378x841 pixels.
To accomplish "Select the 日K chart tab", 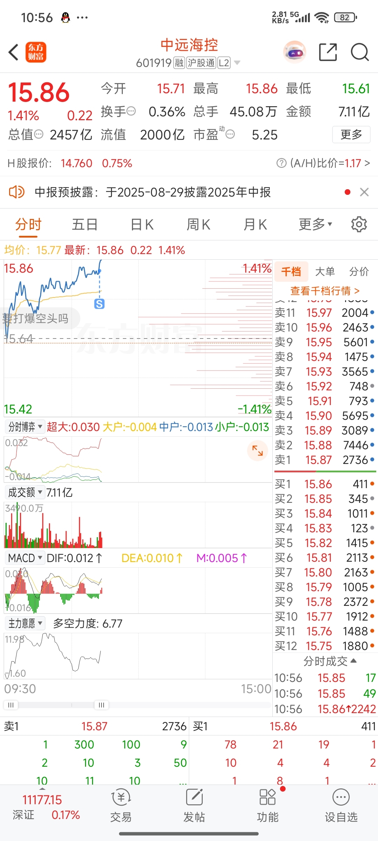I will click(x=142, y=224).
